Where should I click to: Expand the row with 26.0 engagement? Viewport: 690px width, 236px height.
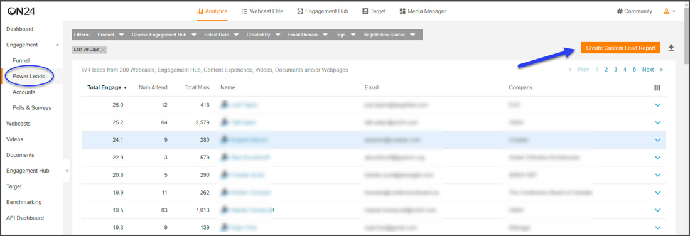click(x=658, y=105)
